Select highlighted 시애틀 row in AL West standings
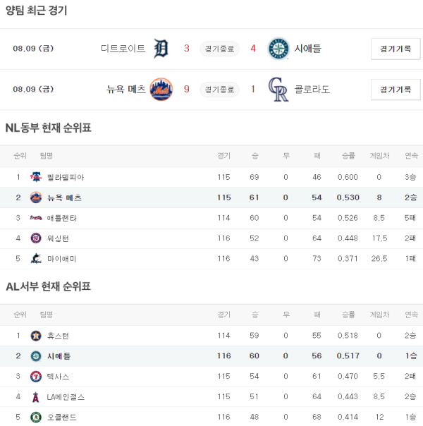 (x=211, y=356)
